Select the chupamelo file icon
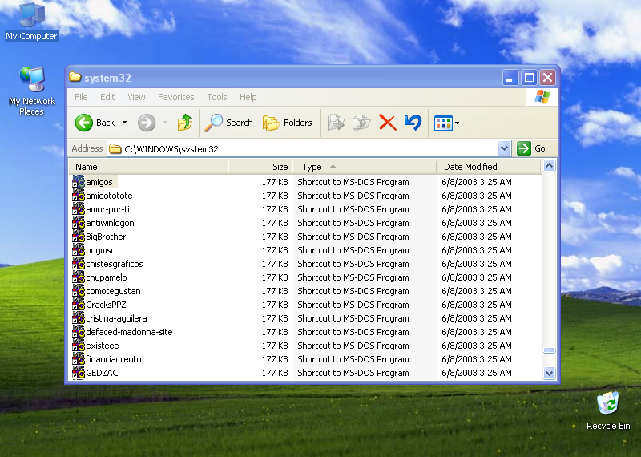The width and height of the screenshot is (641, 457). (x=79, y=277)
